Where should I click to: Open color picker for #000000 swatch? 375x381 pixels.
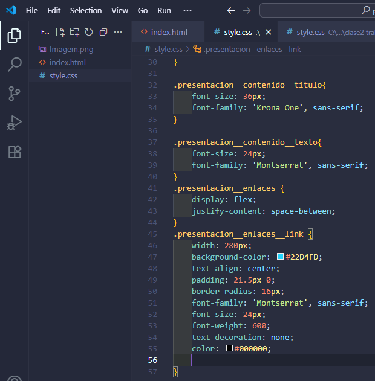click(229, 348)
